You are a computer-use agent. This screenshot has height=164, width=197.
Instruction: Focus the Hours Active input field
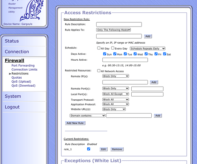click(x=125, y=60)
